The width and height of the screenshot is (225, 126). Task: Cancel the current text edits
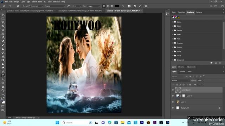[135, 6]
